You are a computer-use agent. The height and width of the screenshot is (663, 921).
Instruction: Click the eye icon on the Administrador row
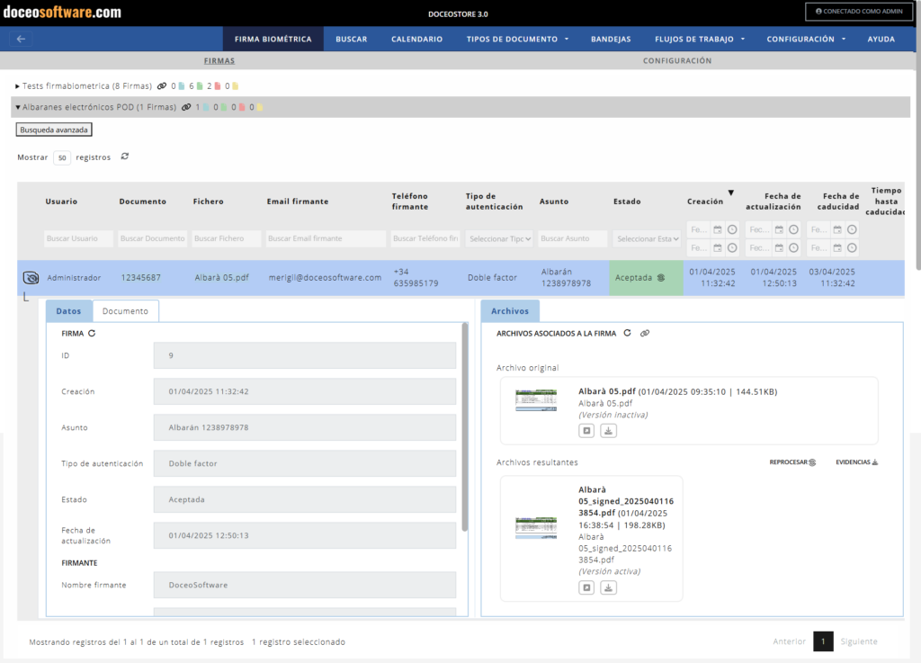click(31, 277)
